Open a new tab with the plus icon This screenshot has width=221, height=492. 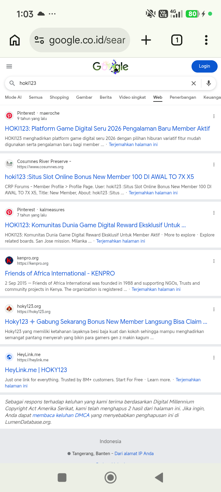click(x=146, y=40)
